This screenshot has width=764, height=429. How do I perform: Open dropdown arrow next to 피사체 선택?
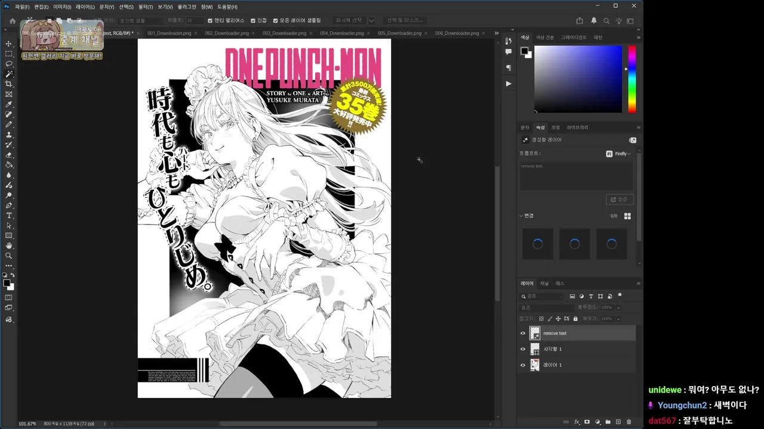(x=371, y=20)
